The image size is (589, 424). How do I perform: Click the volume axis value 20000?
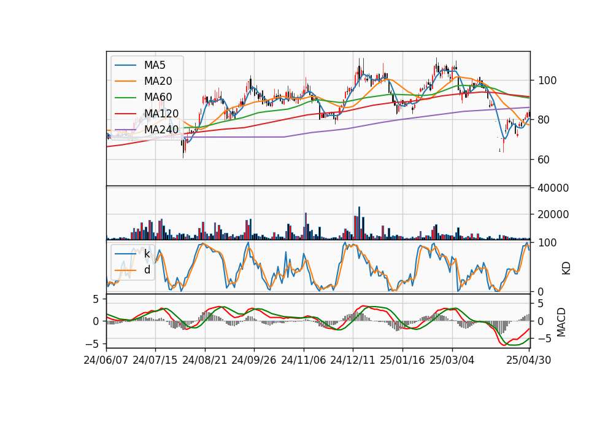(553, 214)
